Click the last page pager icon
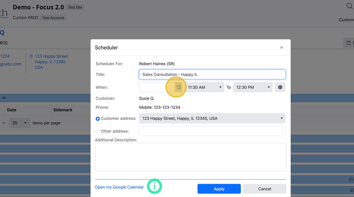 pyautogui.click(x=4, y=123)
